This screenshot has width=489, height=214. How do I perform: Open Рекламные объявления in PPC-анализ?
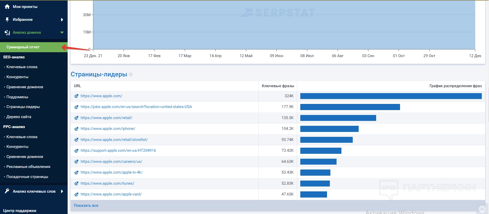coord(28,167)
